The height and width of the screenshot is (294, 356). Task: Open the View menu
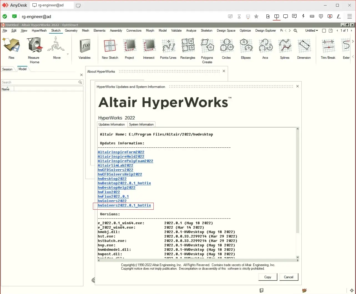[24, 31]
